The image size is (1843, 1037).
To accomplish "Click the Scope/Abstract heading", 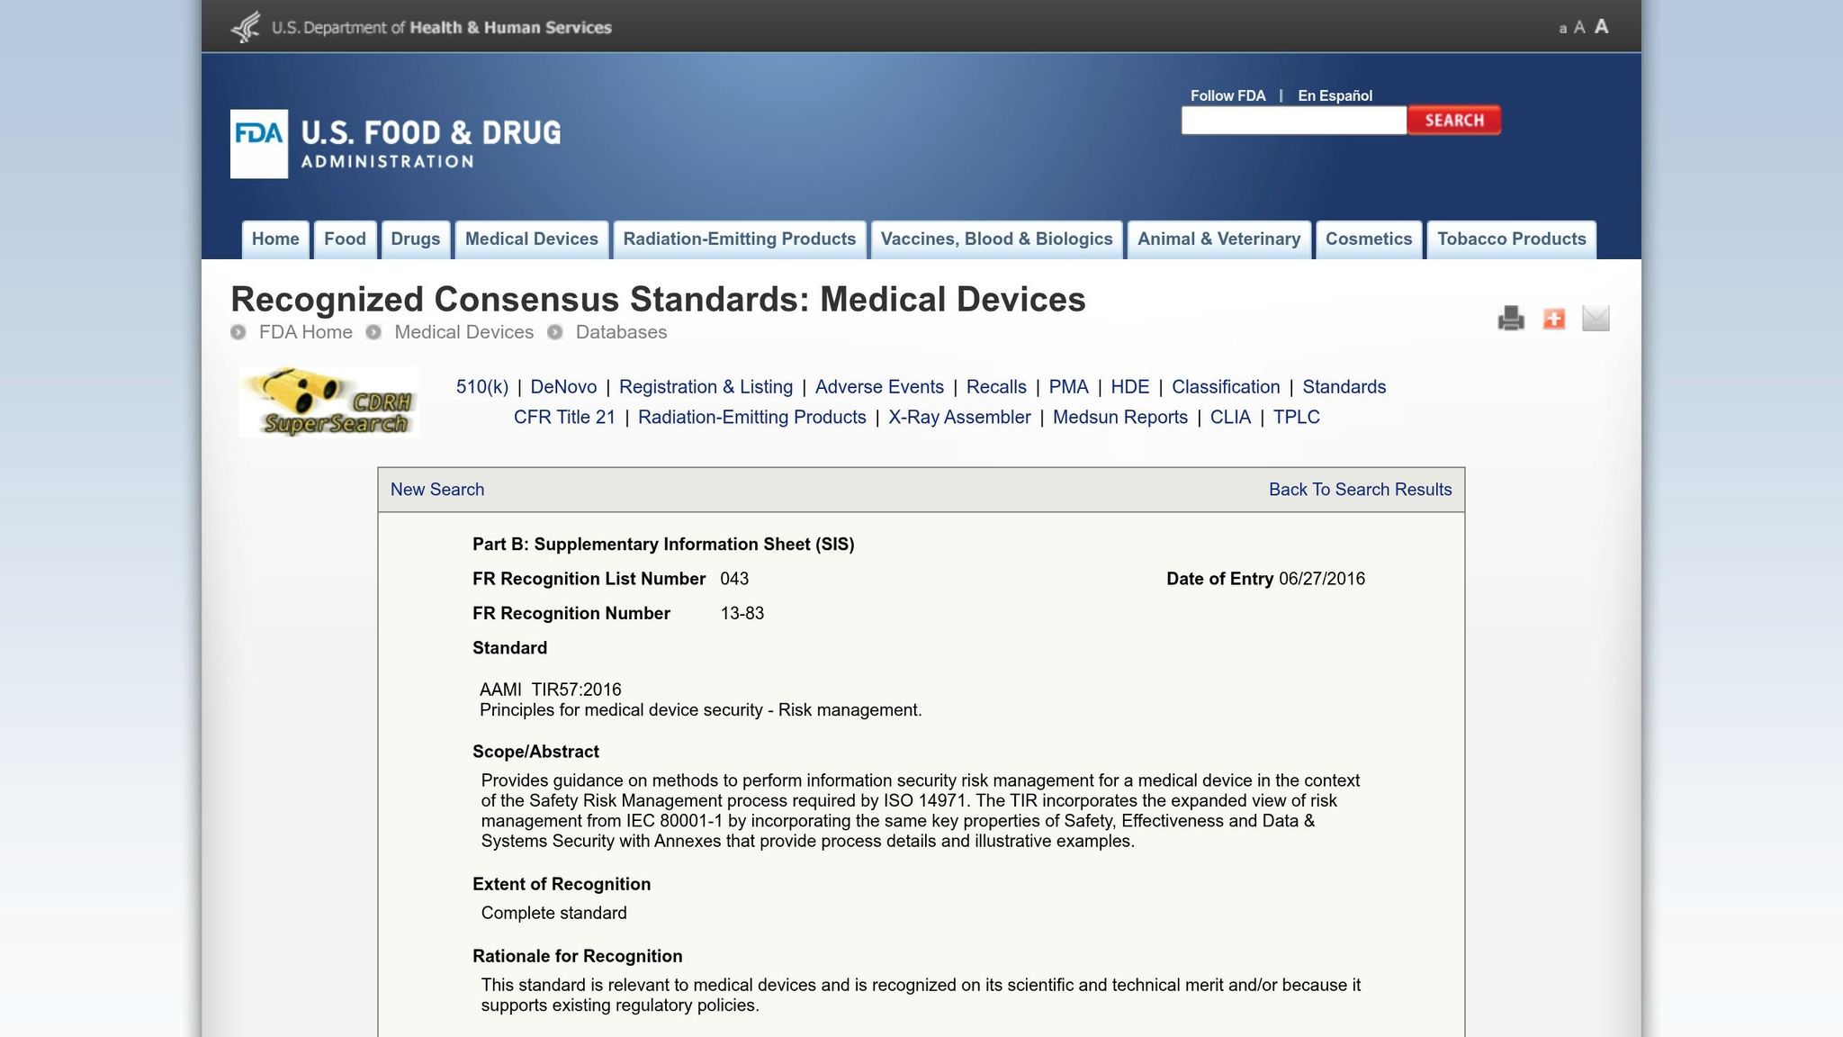I will click(535, 752).
